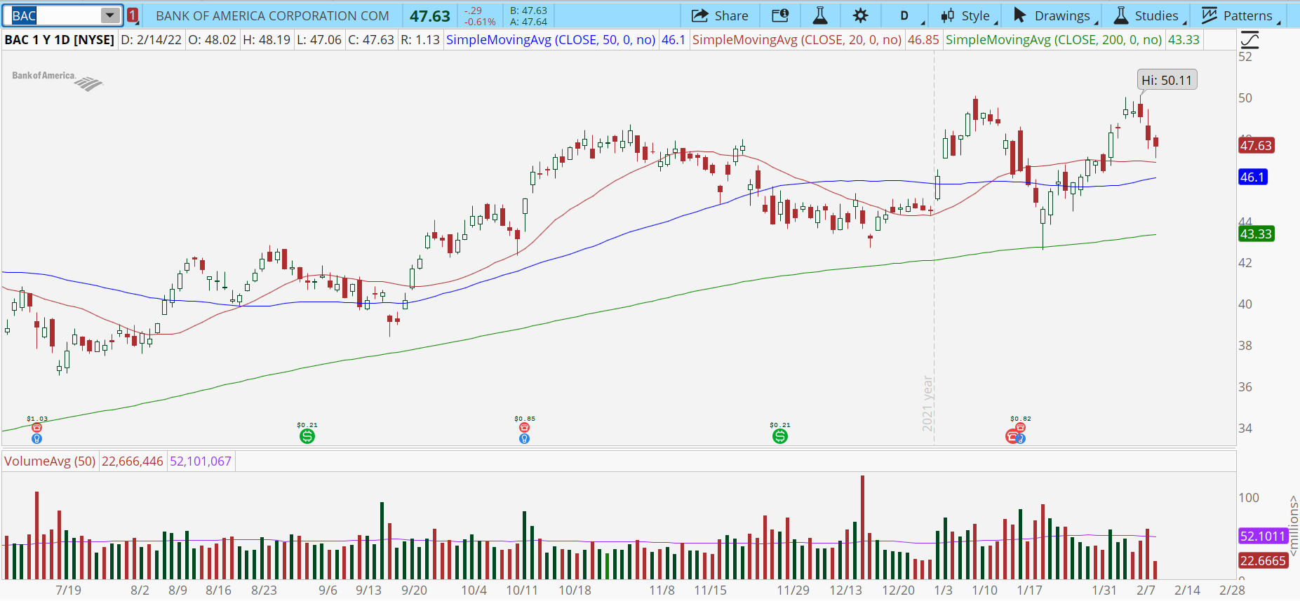The width and height of the screenshot is (1300, 601).
Task: Expand the BAC symbol dropdown arrow
Action: [x=110, y=15]
